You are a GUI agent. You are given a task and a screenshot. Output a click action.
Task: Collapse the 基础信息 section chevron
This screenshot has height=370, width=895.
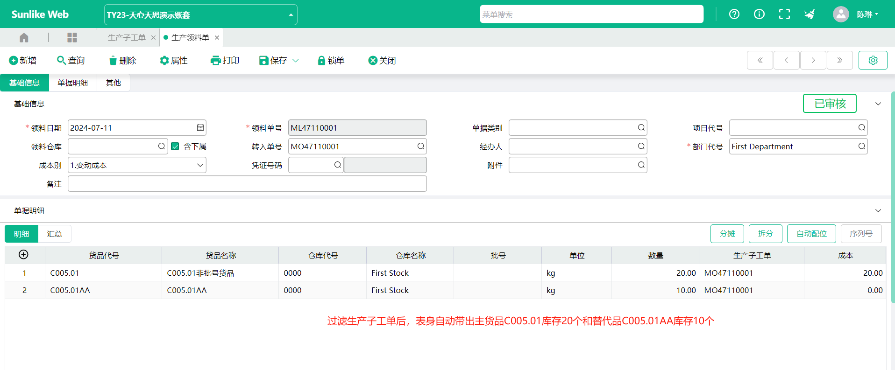click(878, 104)
